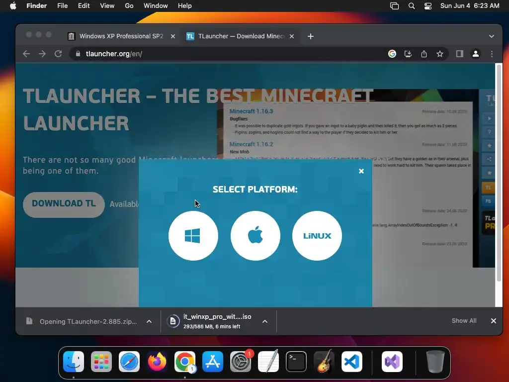Toggle the Chrome side panel
Screen dimensions: 509x382
460,54
